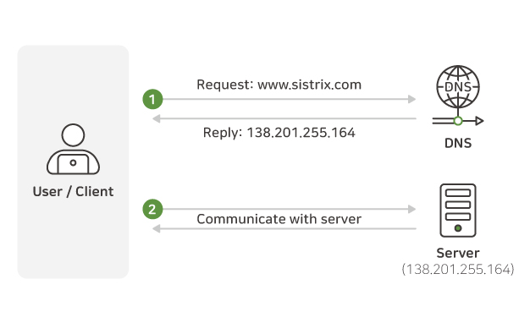Click the "Communicate with server" label

[x=279, y=219]
